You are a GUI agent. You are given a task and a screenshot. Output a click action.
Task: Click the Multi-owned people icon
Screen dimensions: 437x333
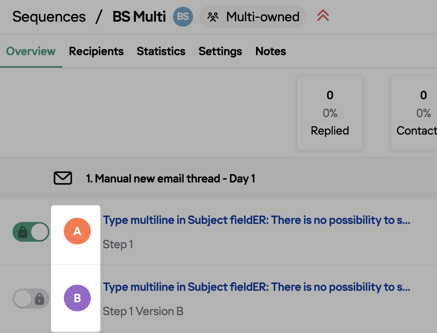coord(213,17)
